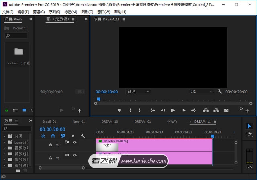The width and height of the screenshot is (257, 180).
Task: Click the Lift button
Action: [x=206, y=111]
